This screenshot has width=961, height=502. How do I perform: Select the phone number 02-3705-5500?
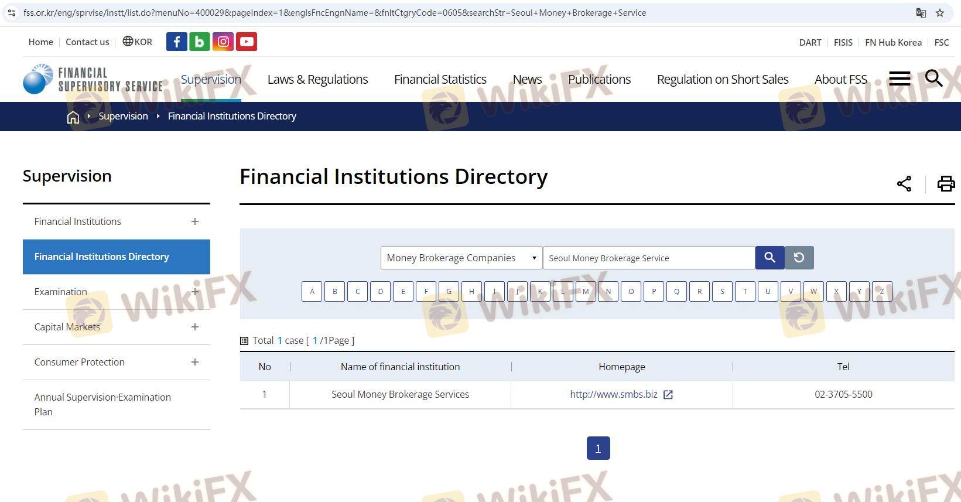[x=843, y=394]
